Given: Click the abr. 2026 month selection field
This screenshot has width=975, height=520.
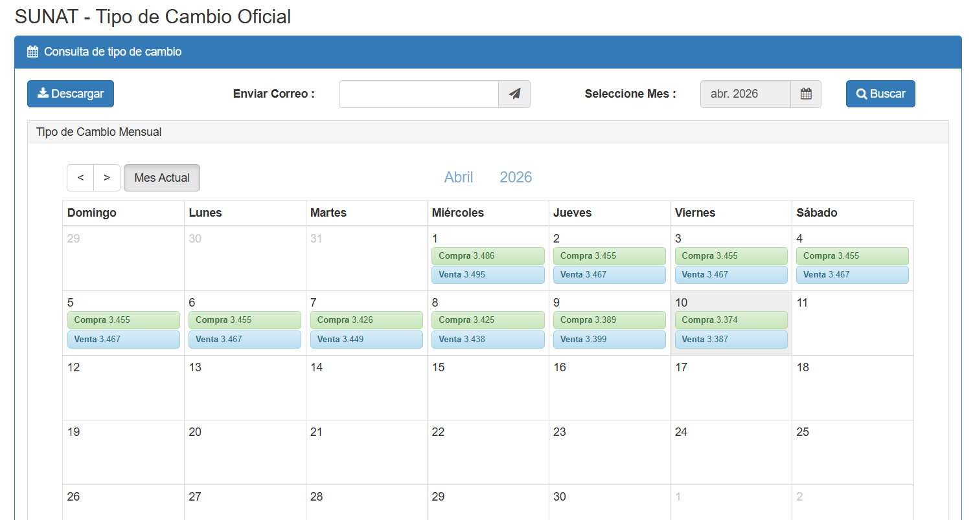Looking at the screenshot, I should [x=745, y=94].
